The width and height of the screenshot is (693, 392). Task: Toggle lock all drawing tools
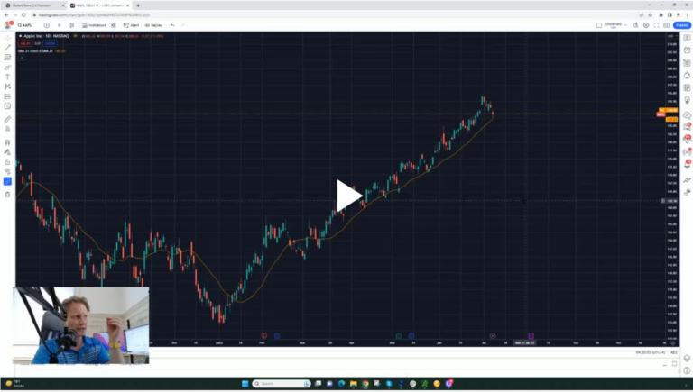(x=7, y=161)
